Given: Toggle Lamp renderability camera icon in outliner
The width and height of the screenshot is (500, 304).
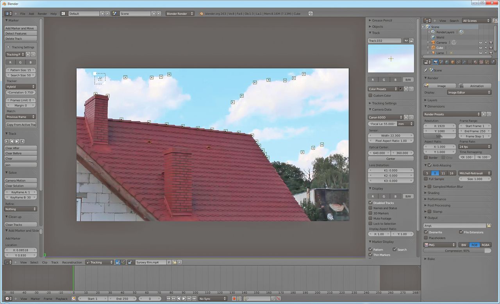Looking at the screenshot, I should tap(491, 53).
